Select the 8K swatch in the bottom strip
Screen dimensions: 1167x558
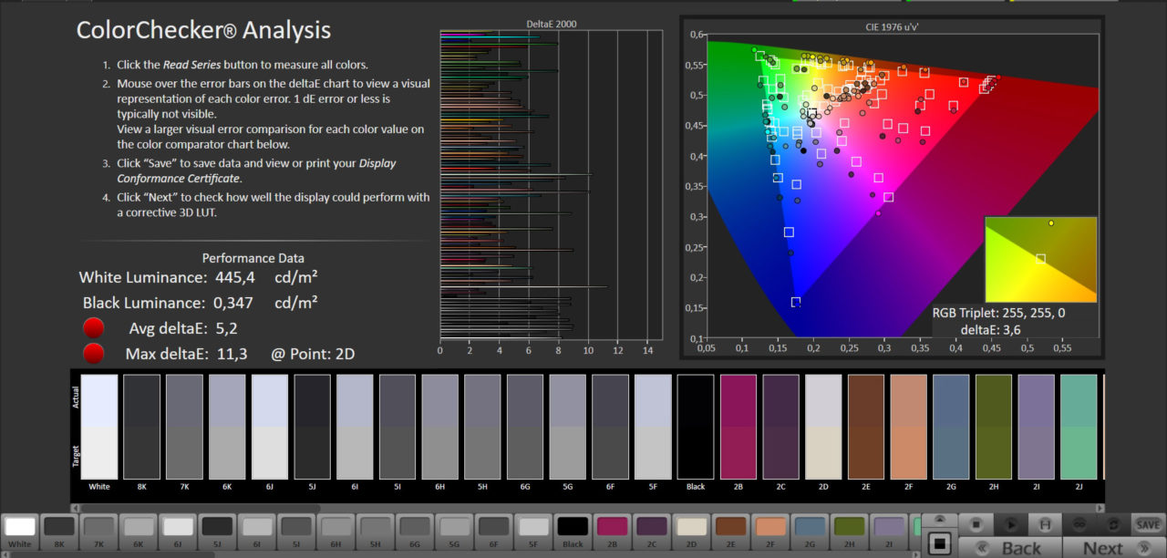[x=59, y=531]
